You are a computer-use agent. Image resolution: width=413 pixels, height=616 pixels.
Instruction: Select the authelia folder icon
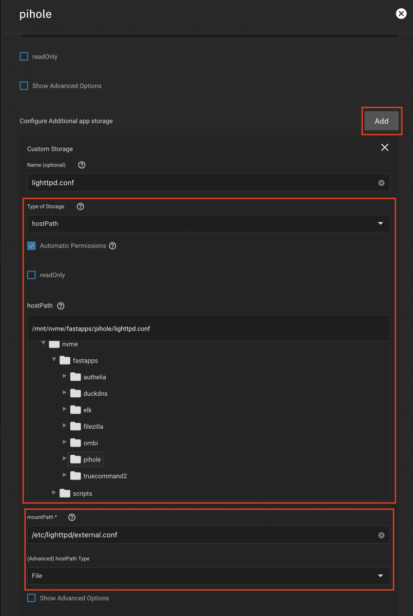pyautogui.click(x=75, y=377)
